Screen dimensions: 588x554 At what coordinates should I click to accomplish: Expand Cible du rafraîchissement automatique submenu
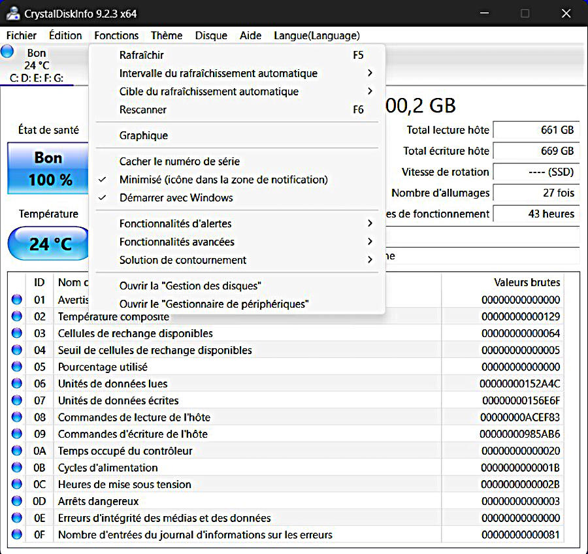237,91
